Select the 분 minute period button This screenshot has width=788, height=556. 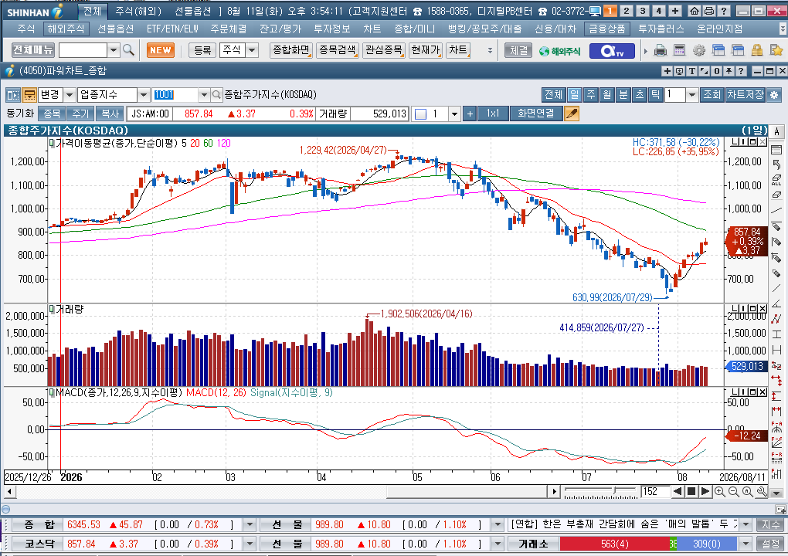[623, 94]
